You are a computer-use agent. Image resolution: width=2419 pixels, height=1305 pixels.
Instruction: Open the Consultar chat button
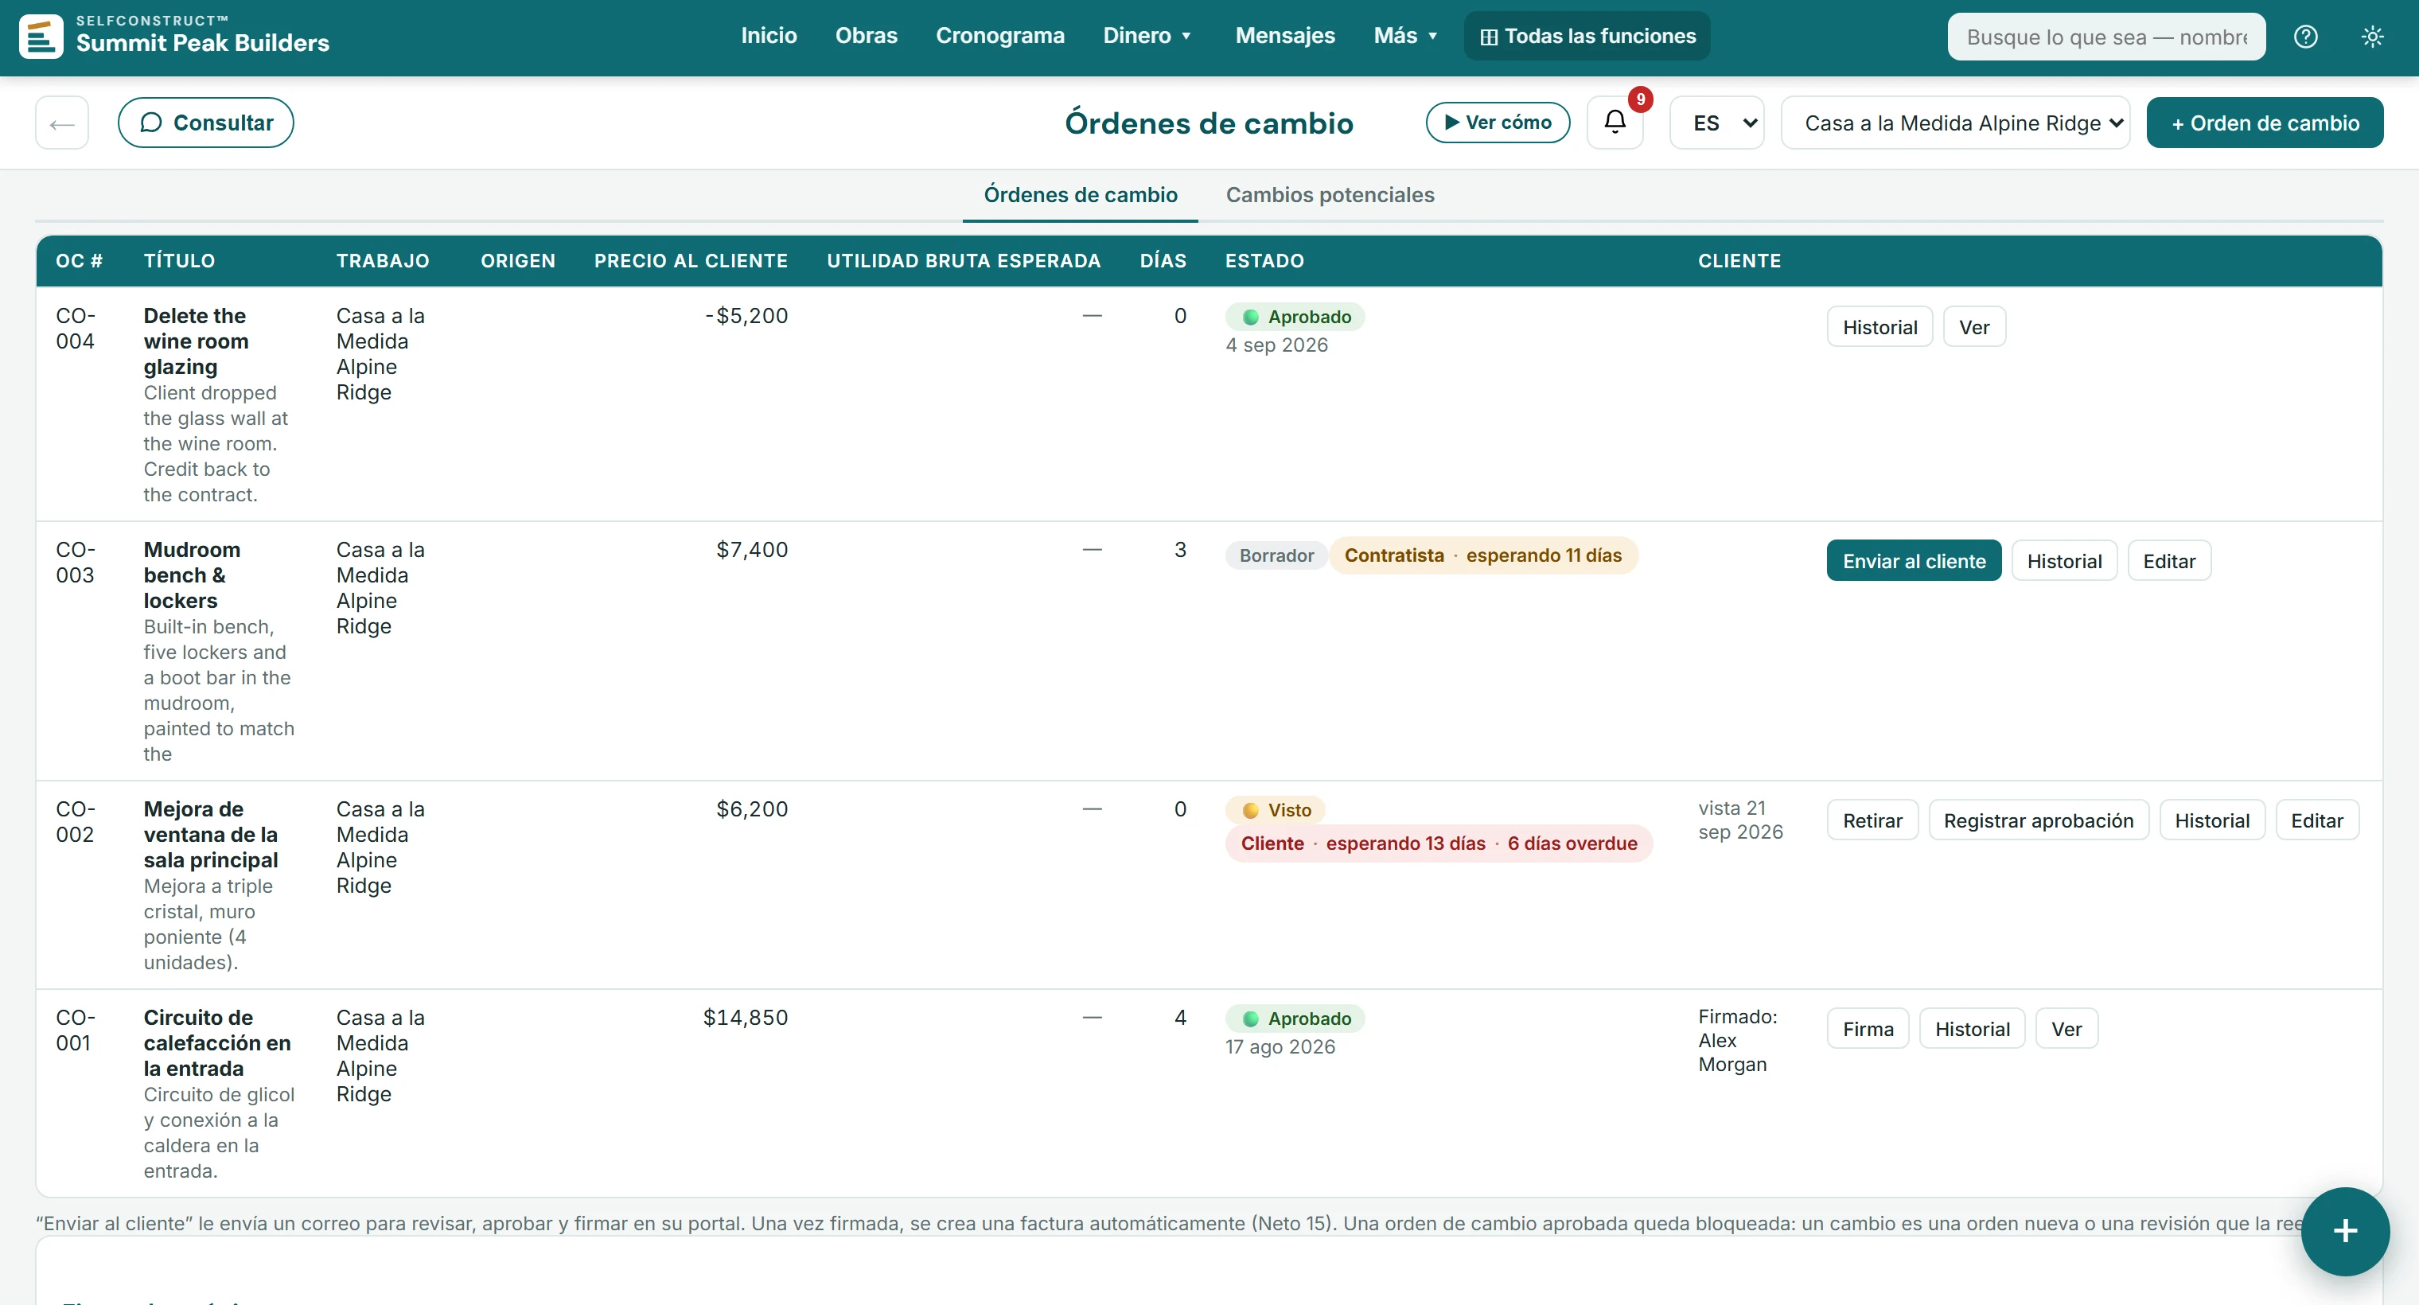click(205, 123)
